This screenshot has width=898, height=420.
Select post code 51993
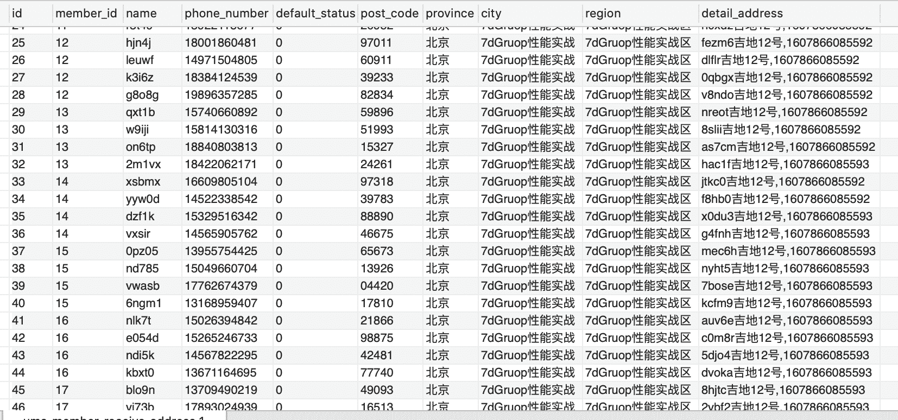(x=377, y=130)
